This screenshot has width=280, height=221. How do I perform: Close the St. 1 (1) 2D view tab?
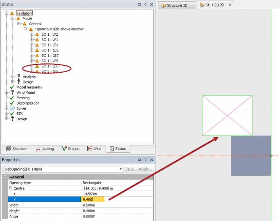pyautogui.click(x=230, y=5)
